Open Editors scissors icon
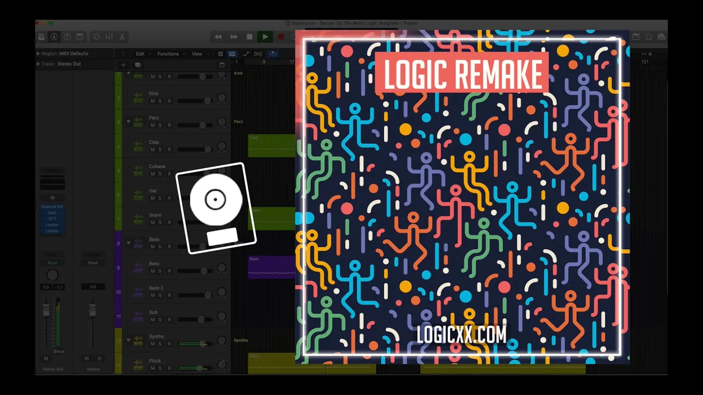This screenshot has height=395, width=703. point(122,37)
